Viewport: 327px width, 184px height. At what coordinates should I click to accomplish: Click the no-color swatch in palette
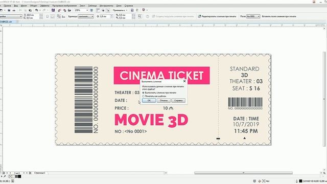(x=10, y=176)
